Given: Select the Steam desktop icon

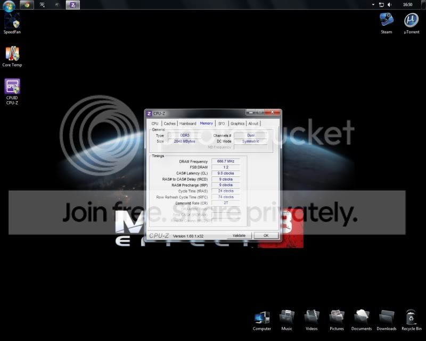Looking at the screenshot, I should (x=387, y=23).
